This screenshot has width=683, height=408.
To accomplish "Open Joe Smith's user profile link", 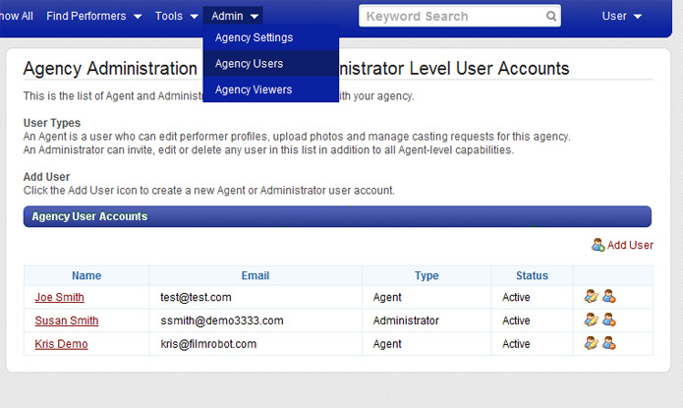I will click(x=59, y=297).
